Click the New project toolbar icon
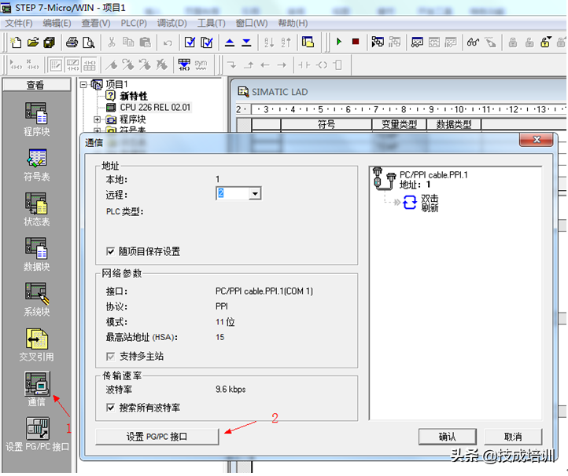 (16, 42)
